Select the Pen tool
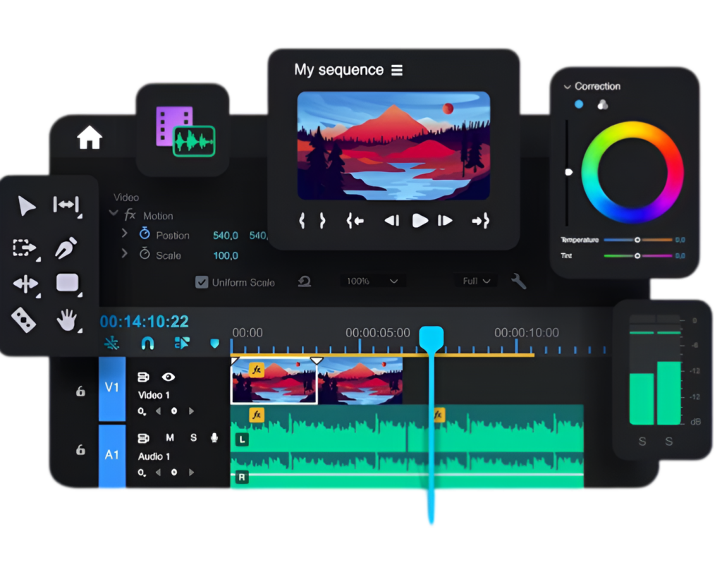Image resolution: width=722 pixels, height=565 pixels. coord(66,248)
